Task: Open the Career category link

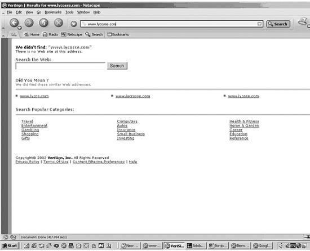Action: tap(236, 129)
